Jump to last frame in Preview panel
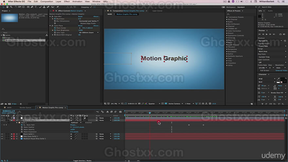This screenshot has height=162, width=288. (x=274, y=34)
